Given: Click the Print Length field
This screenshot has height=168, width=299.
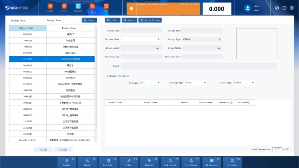Looking at the screenshot, I should coord(141,48).
